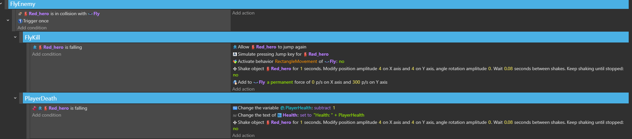Viewport: 632px width, 139px height.
Task: Click the permanent force action icon
Action: [235, 82]
